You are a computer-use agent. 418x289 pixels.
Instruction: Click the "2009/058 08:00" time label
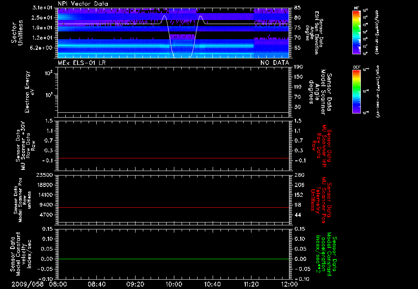pyautogui.click(x=39, y=284)
